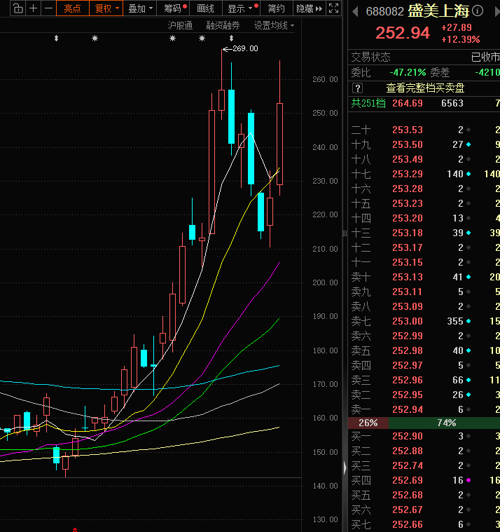Toggle 画线 drawing mode
The height and width of the screenshot is (532, 500).
coord(206,8)
